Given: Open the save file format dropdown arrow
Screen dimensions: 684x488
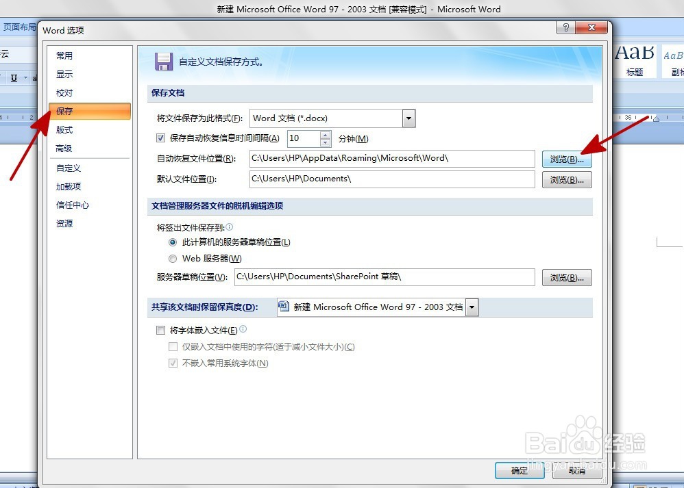Looking at the screenshot, I should (408, 118).
